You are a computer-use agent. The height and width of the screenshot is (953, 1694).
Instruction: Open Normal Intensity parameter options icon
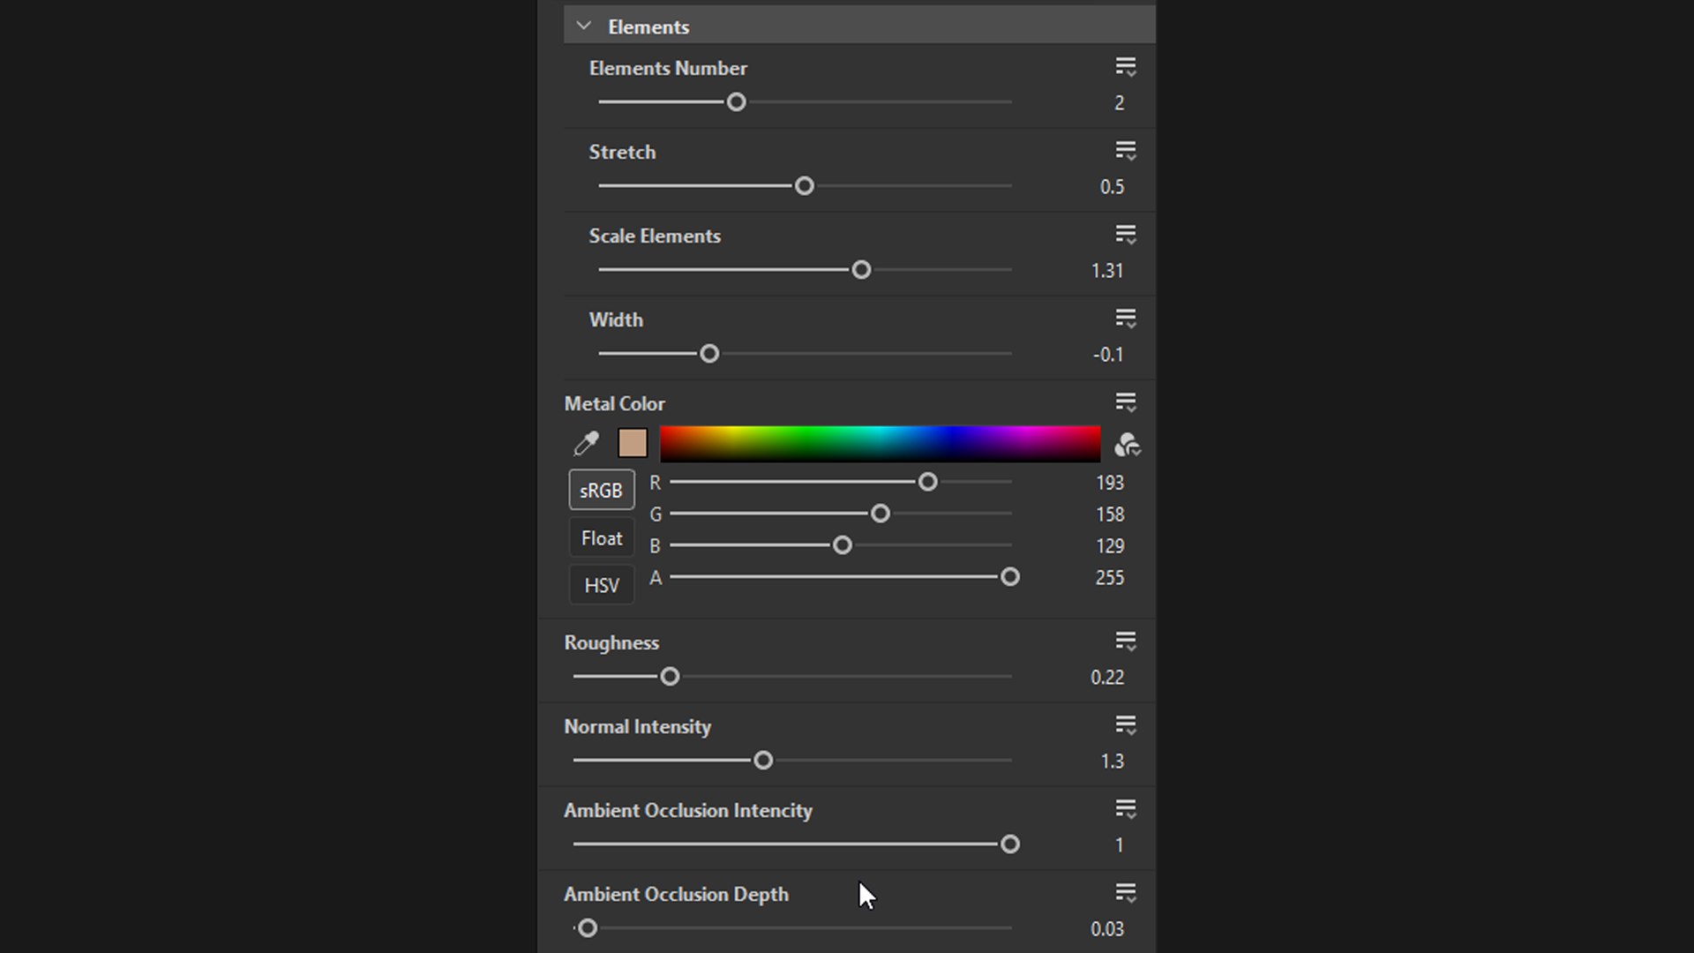[1125, 725]
